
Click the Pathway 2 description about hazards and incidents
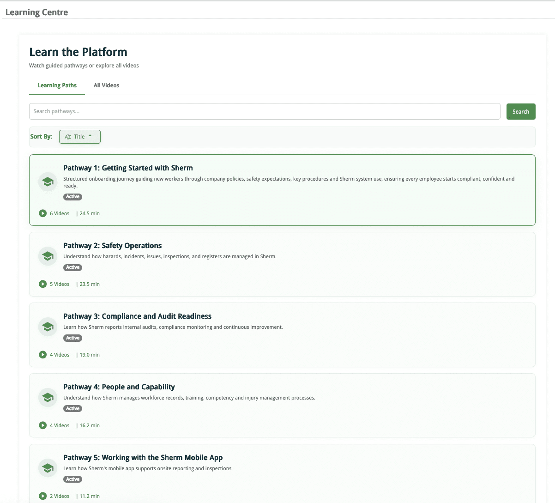click(x=170, y=256)
